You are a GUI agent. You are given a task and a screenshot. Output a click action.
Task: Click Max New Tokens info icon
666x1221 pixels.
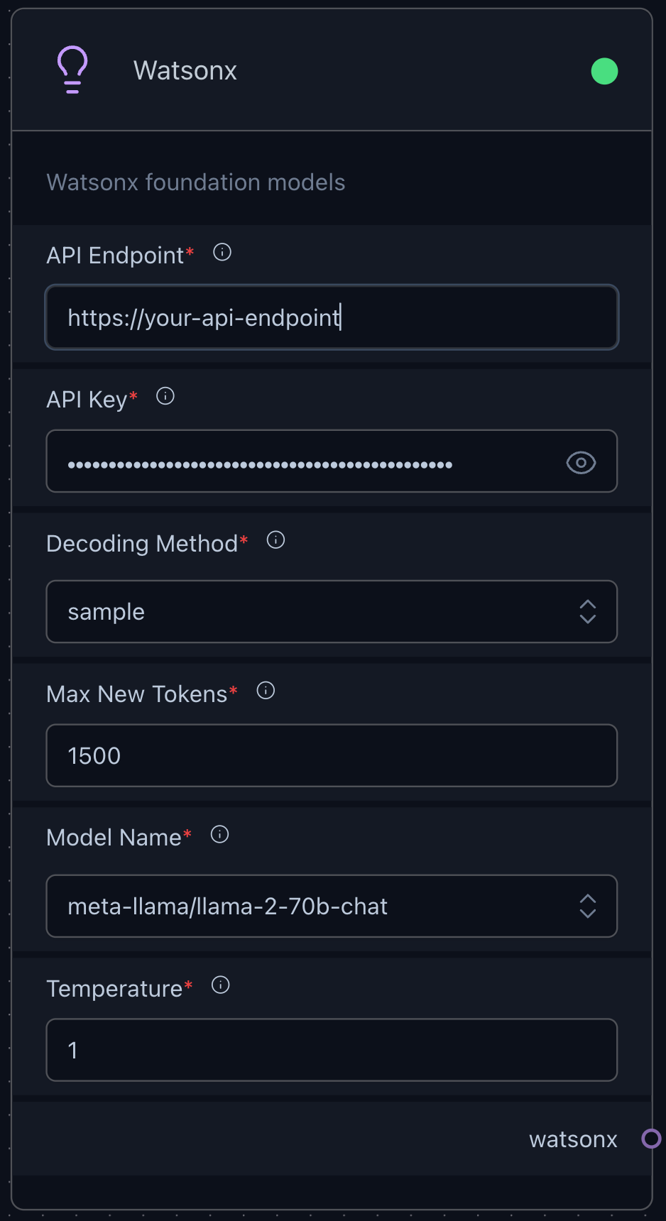(266, 691)
